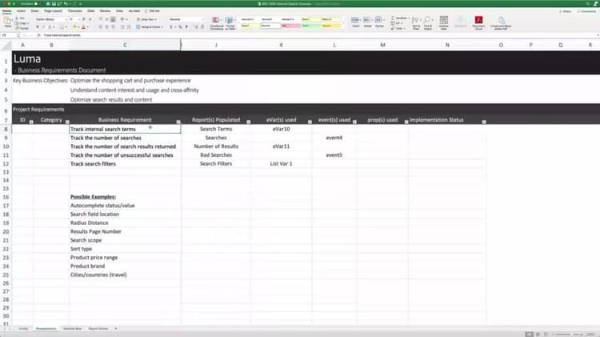The height and width of the screenshot is (337, 600).
Task: Open Report(s) Populated filter dropdown
Action: coord(248,122)
